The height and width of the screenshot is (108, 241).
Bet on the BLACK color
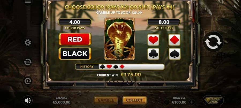tap(75, 53)
